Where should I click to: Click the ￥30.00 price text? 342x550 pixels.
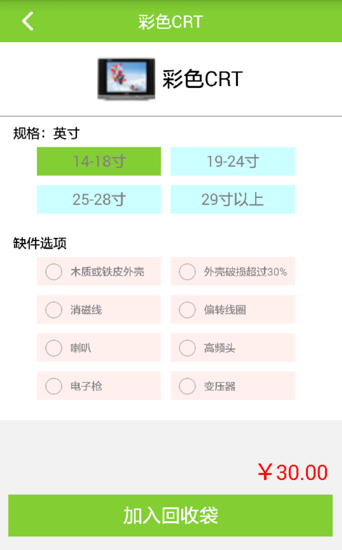tap(293, 473)
